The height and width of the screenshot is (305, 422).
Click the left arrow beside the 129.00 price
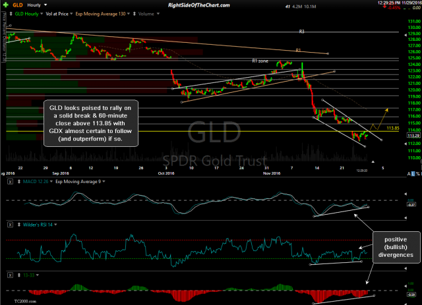[x=406, y=35]
